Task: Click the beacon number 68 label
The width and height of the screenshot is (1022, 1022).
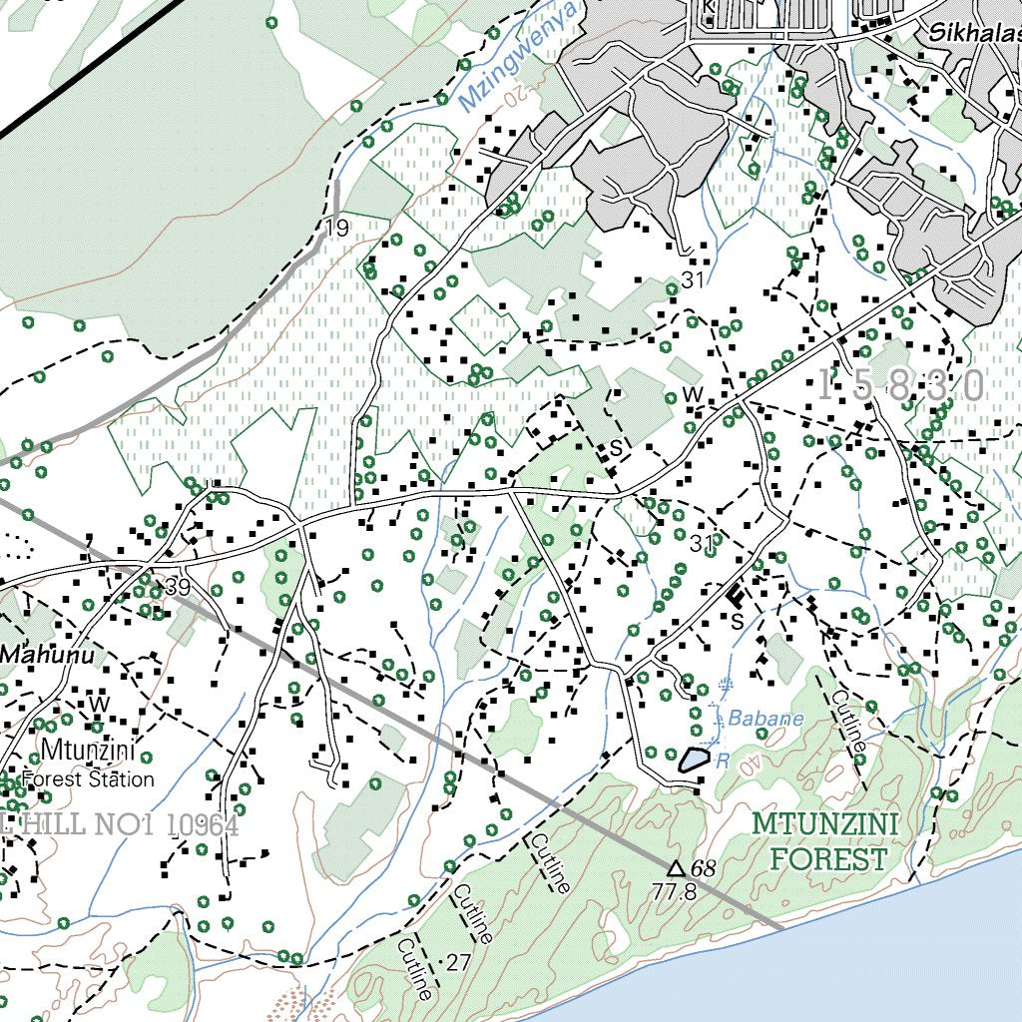Action: 703,868
